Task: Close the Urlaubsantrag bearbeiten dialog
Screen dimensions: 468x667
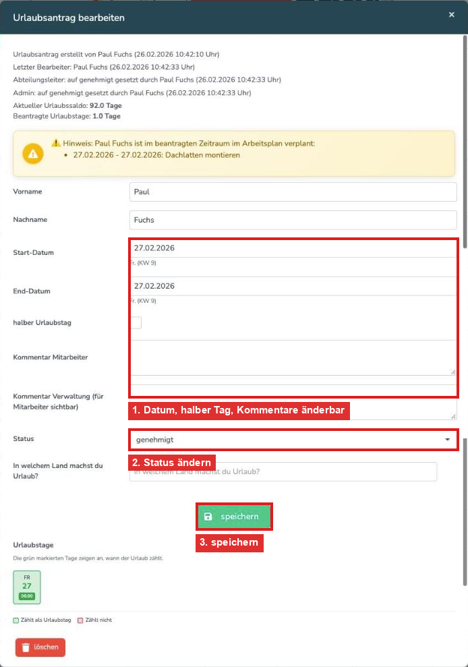Action: [451, 14]
